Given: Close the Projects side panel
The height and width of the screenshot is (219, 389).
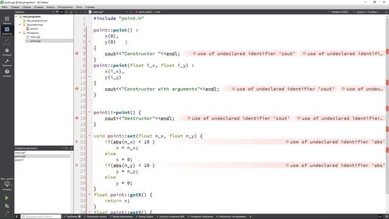Looking at the screenshot, I should pos(71,12).
